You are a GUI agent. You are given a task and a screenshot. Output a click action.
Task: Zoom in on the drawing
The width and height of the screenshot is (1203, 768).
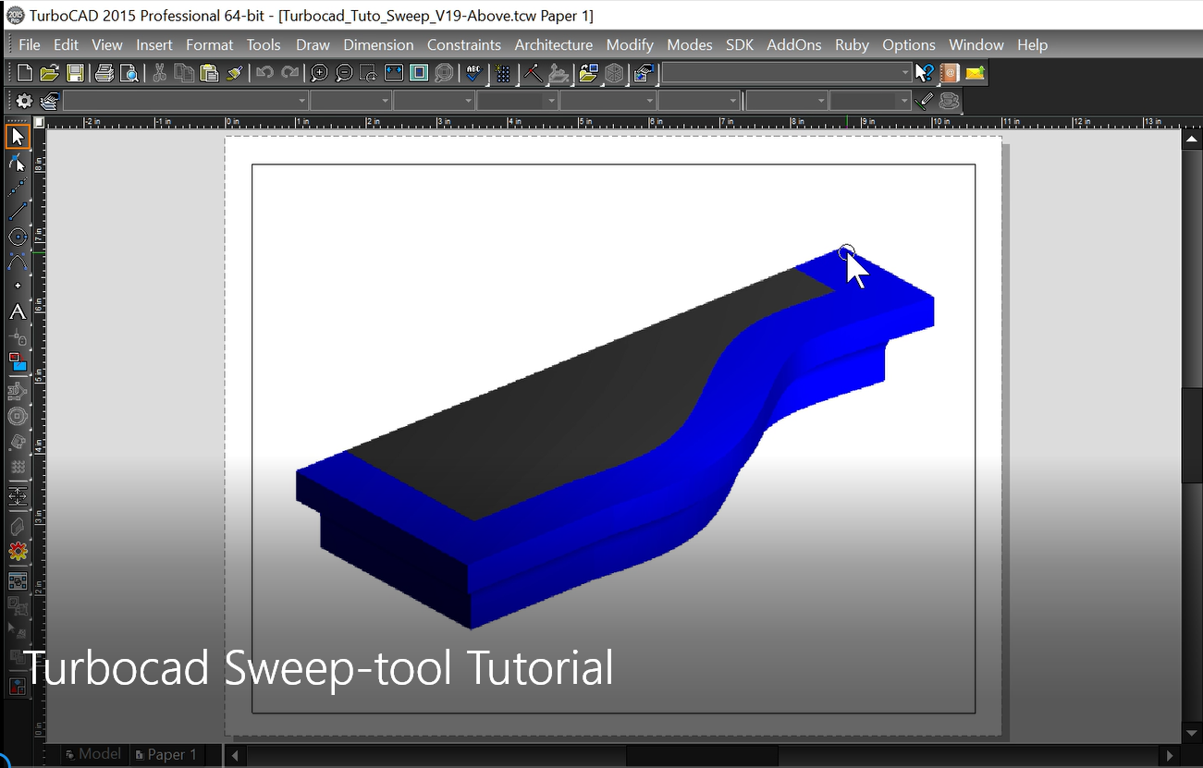click(319, 72)
